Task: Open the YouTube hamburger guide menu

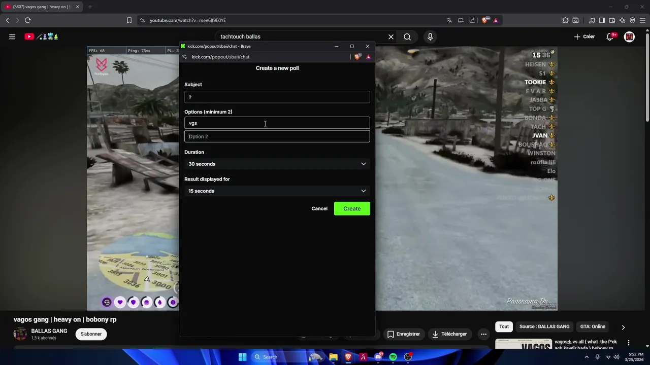Action: [x=12, y=36]
